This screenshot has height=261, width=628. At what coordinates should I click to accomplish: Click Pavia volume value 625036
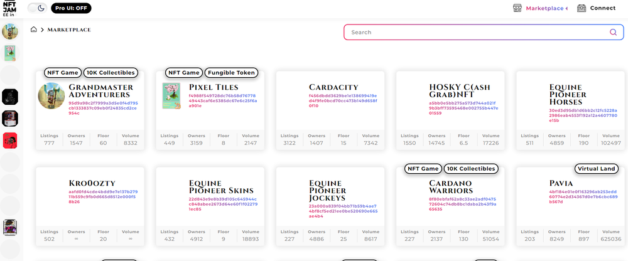pyautogui.click(x=611, y=239)
